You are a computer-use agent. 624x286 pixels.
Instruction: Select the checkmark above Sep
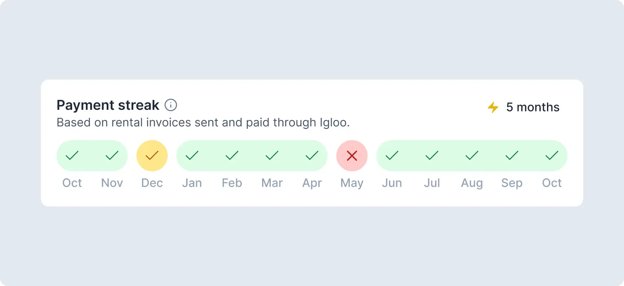click(x=512, y=155)
